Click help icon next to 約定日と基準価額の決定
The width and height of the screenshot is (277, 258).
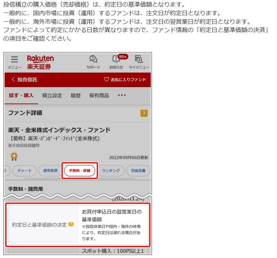tap(71, 225)
